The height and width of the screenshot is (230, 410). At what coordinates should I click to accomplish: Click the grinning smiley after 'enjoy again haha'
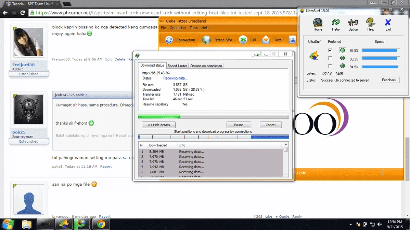[89, 33]
